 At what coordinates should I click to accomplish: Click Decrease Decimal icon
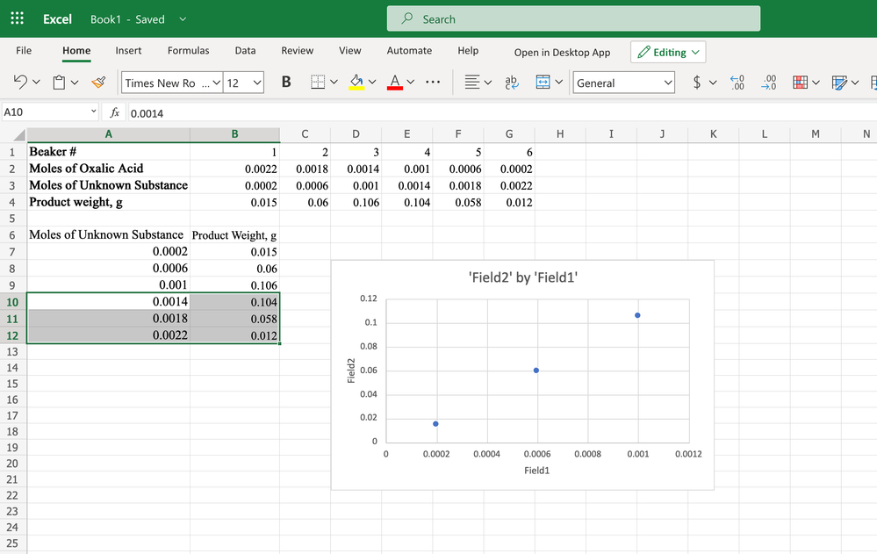click(x=769, y=83)
